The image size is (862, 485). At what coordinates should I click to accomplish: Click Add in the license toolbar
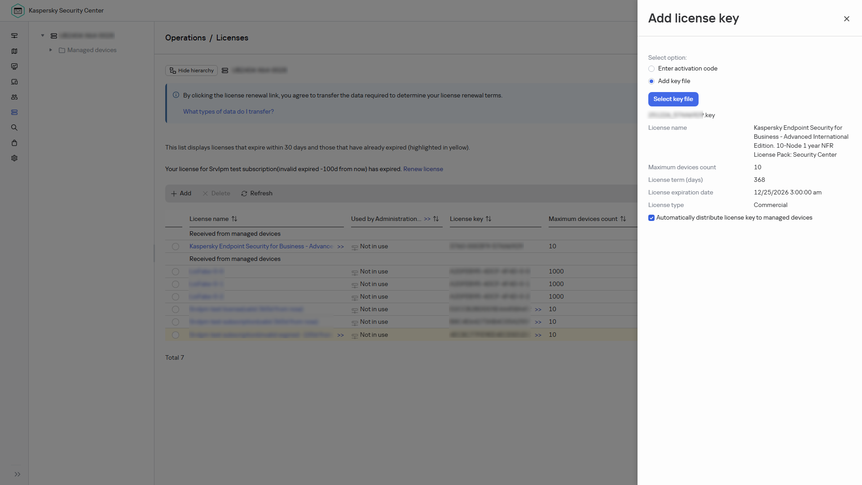point(181,194)
